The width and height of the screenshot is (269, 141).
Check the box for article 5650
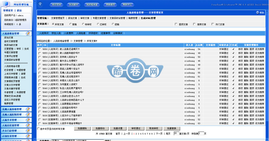pos(40,73)
